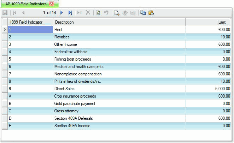Image resolution: width=234 pixels, height=143 pixels.
Task: Click the Undo arrow icon
Action: click(106, 13)
